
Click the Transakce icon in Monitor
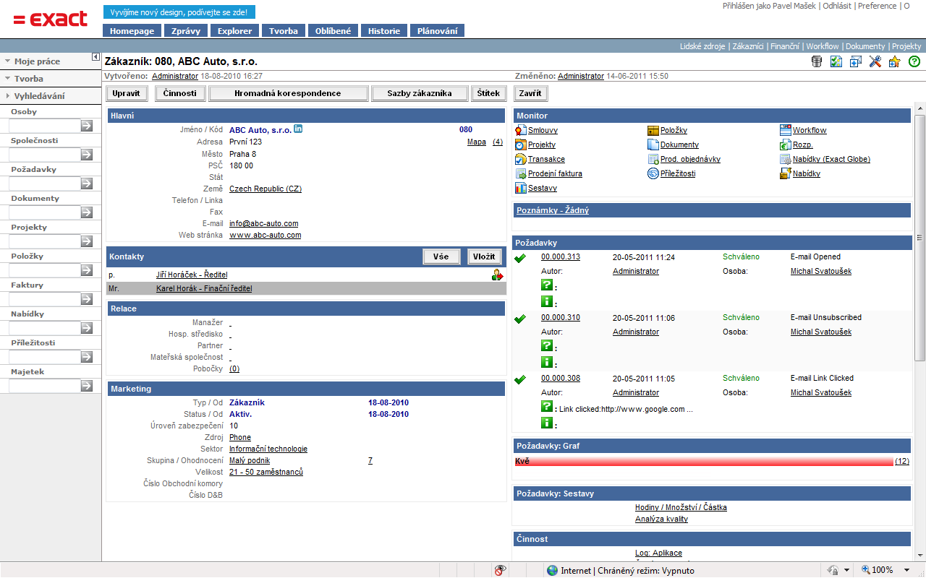[x=521, y=159]
